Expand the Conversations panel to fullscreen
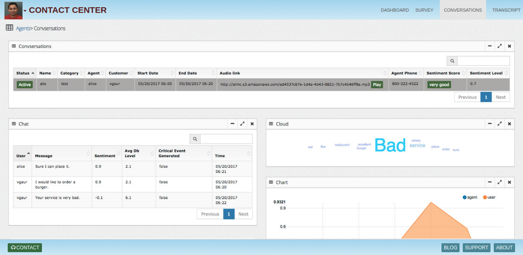The image size is (523, 255). pos(500,46)
